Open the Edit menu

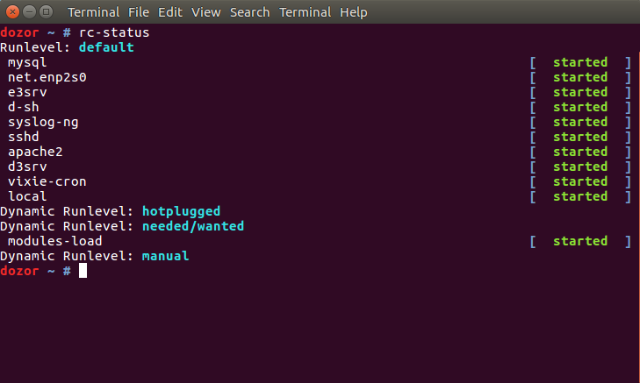point(169,12)
